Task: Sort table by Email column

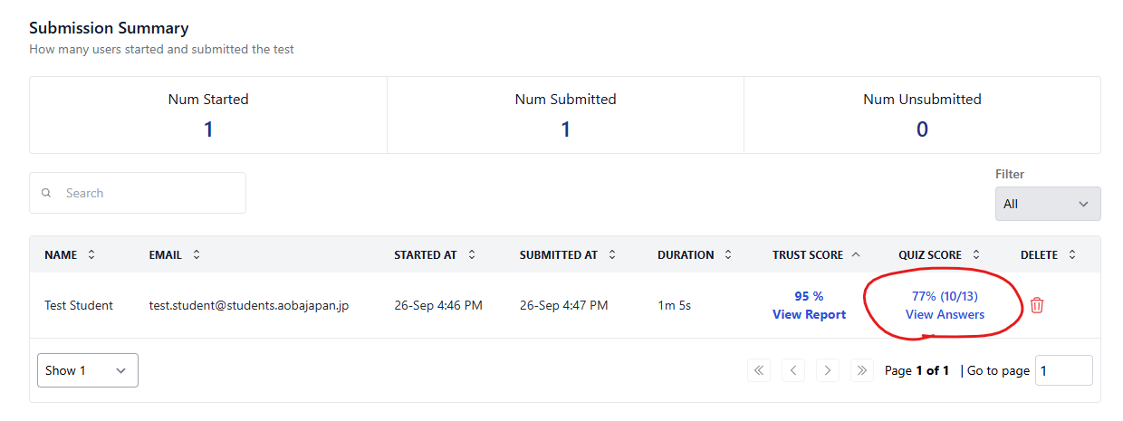Action: 197,255
